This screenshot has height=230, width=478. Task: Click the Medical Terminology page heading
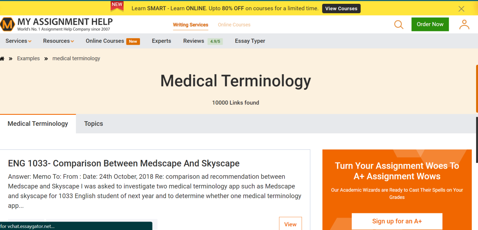click(236, 81)
